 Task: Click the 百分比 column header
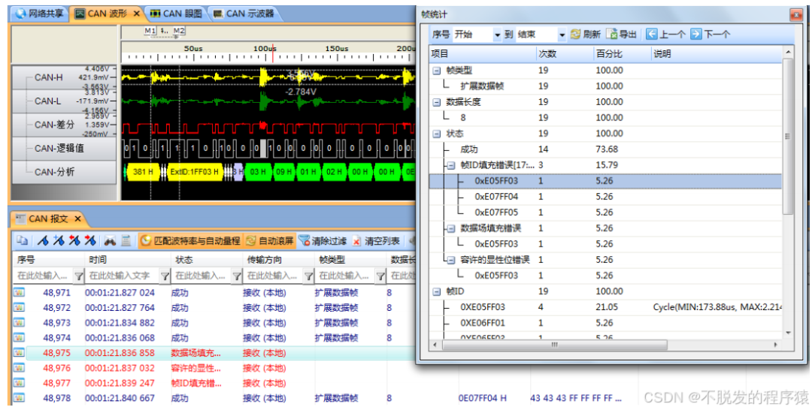622,54
